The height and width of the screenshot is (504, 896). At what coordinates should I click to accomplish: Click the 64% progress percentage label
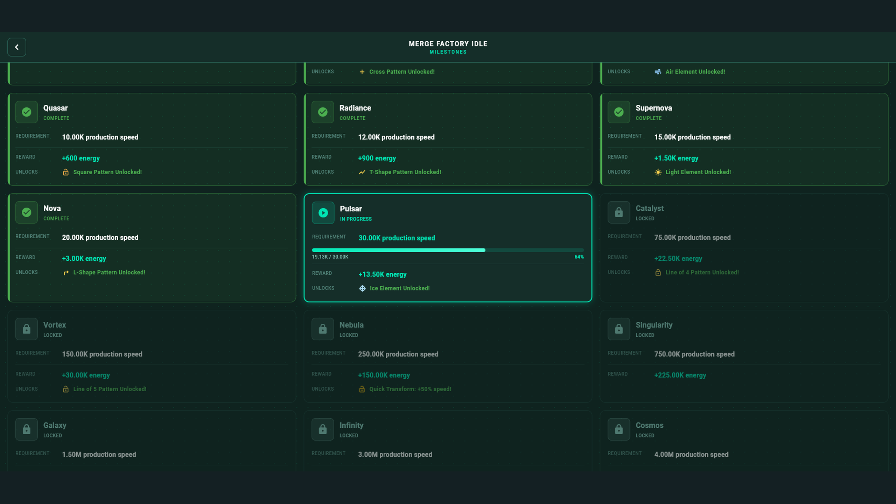579,257
